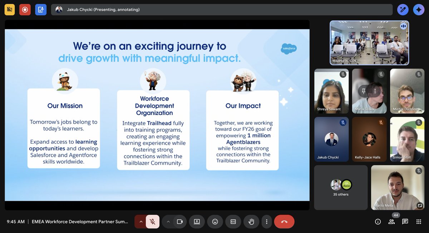Leave the call with the red button
Viewport: 429px width, 233px height.
284,222
